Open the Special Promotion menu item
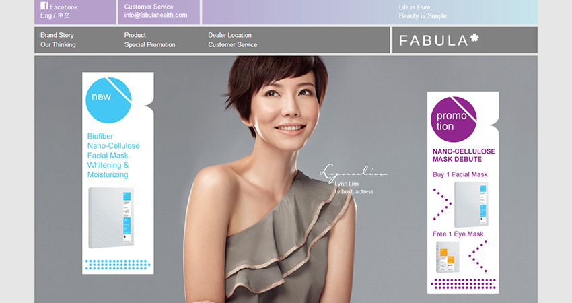 pos(149,44)
